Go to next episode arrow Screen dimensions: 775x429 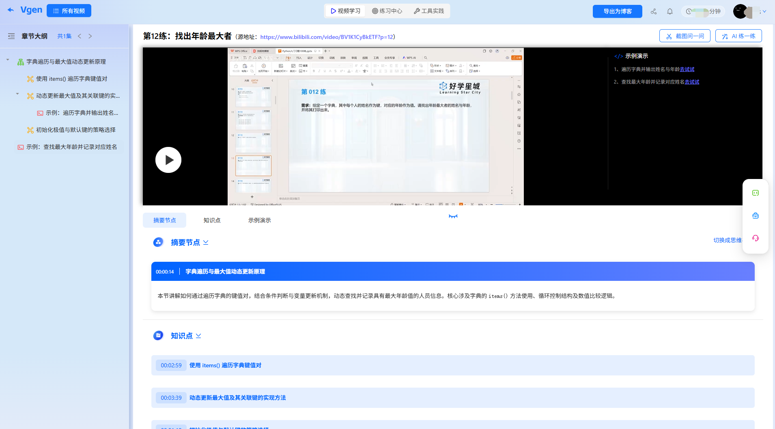(x=90, y=36)
